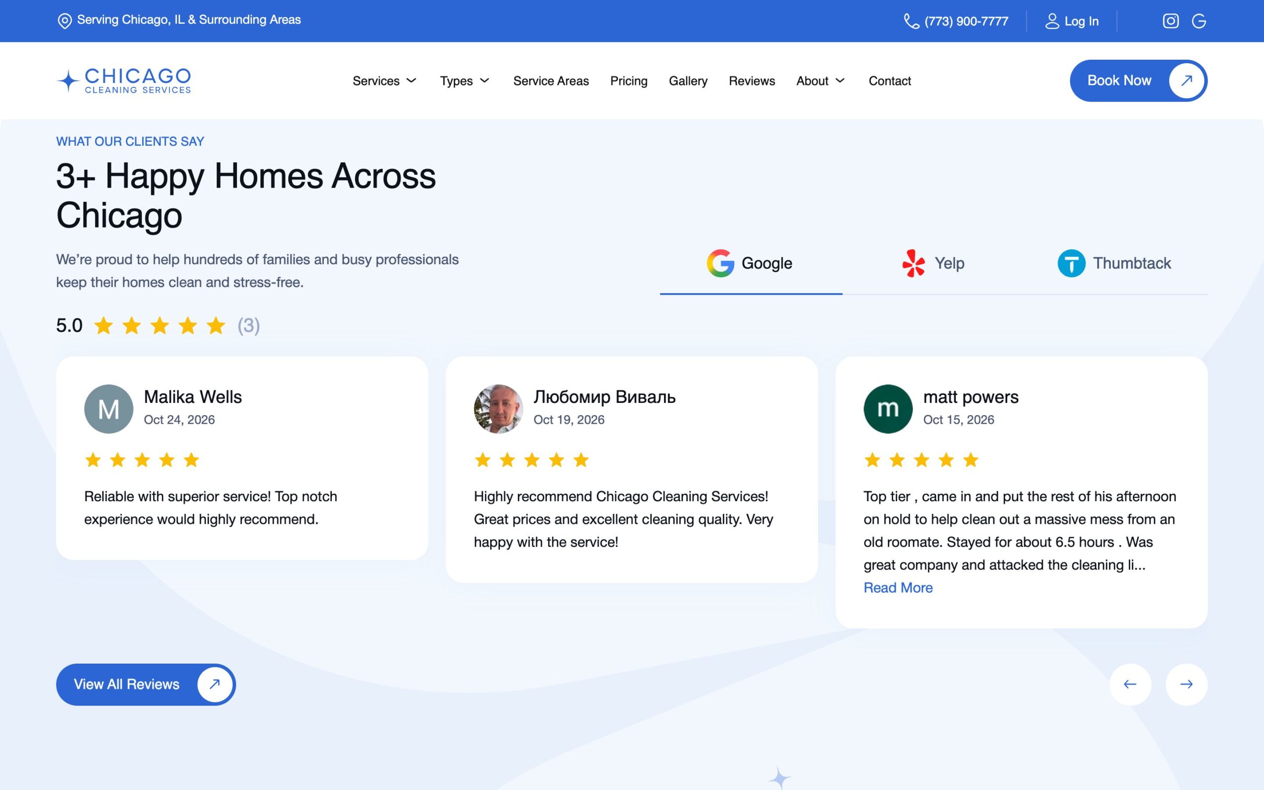Open the Contact nav item
Image resolution: width=1264 pixels, height=790 pixels.
[890, 81]
